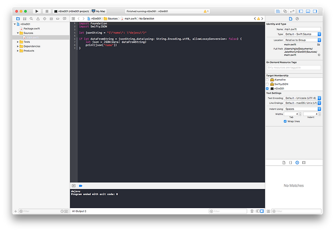The image size is (335, 232).
Task: Open the Line Endings dropdown
Action: coord(302,103)
